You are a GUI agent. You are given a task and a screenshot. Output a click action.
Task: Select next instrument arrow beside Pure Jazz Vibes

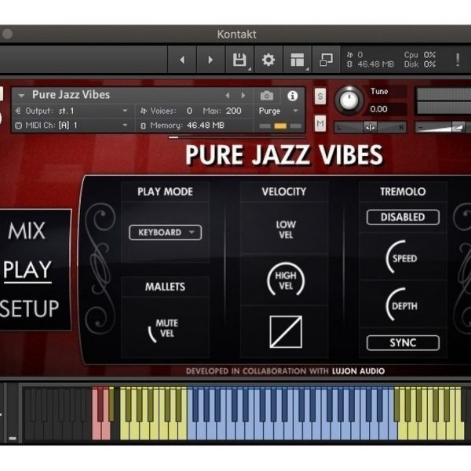(243, 96)
